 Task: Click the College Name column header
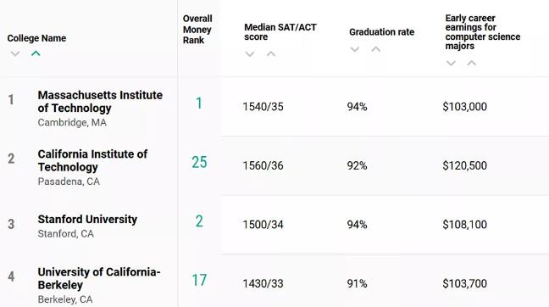36,38
